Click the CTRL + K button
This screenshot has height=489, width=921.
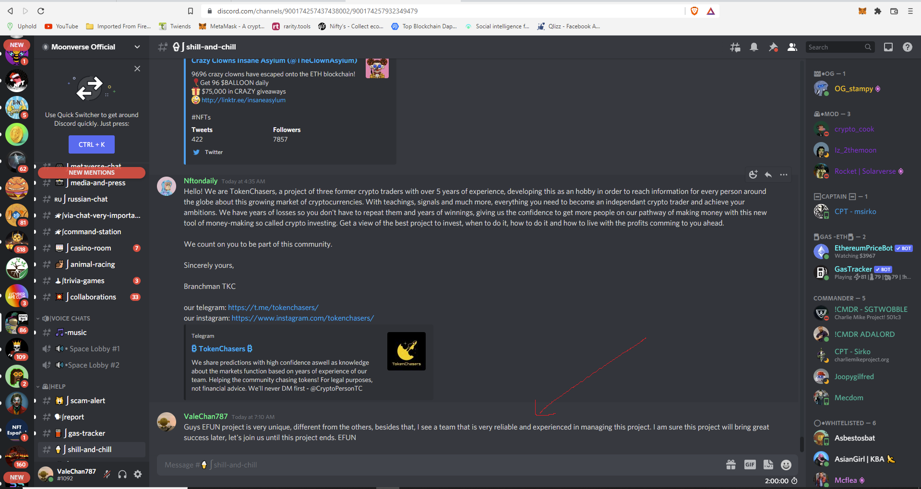[92, 144]
